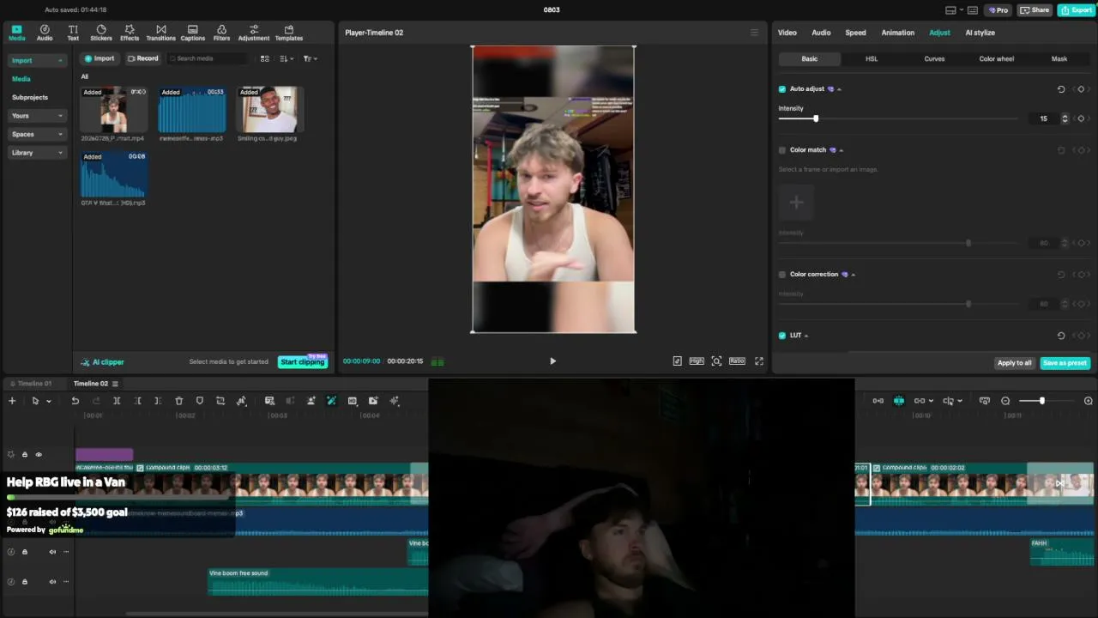
Task: Open the Captions panel
Action: click(x=192, y=33)
